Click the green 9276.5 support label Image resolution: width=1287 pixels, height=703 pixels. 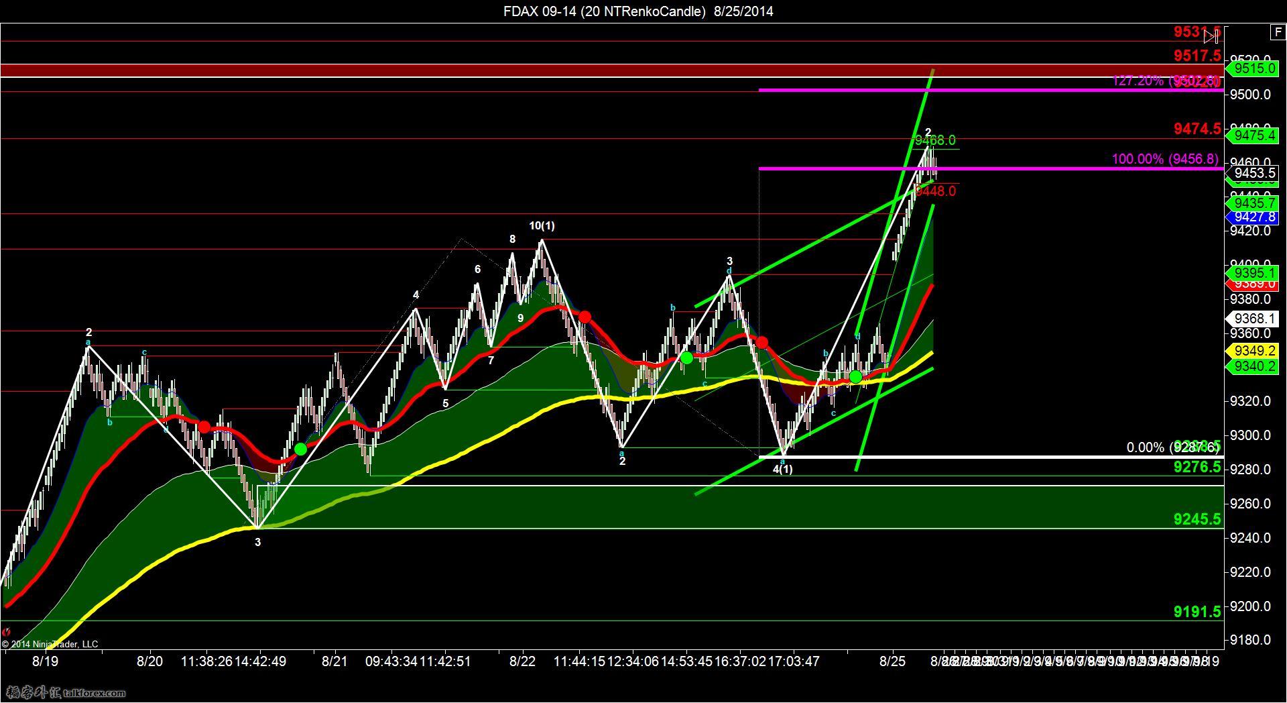click(1197, 467)
